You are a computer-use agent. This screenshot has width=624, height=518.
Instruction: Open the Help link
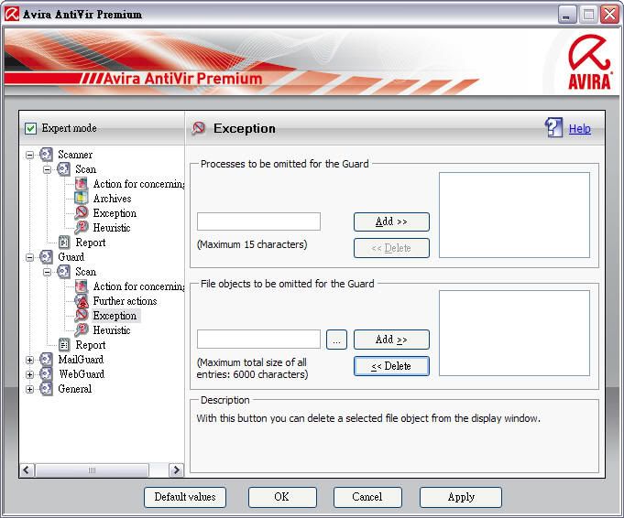579,129
